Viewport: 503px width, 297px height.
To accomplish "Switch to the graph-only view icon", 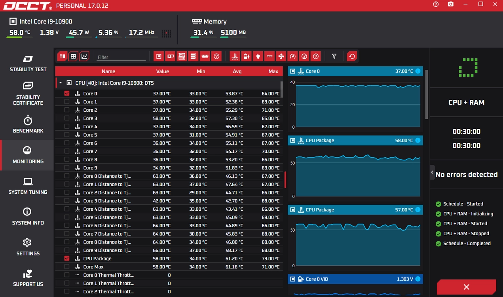I will coord(84,57).
